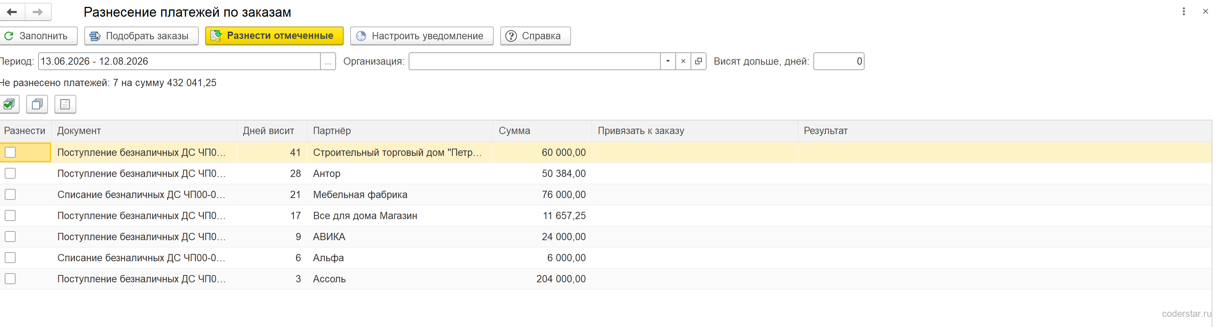The width and height of the screenshot is (1222, 327).
Task: Go forward with the right arrow
Action: tap(38, 12)
